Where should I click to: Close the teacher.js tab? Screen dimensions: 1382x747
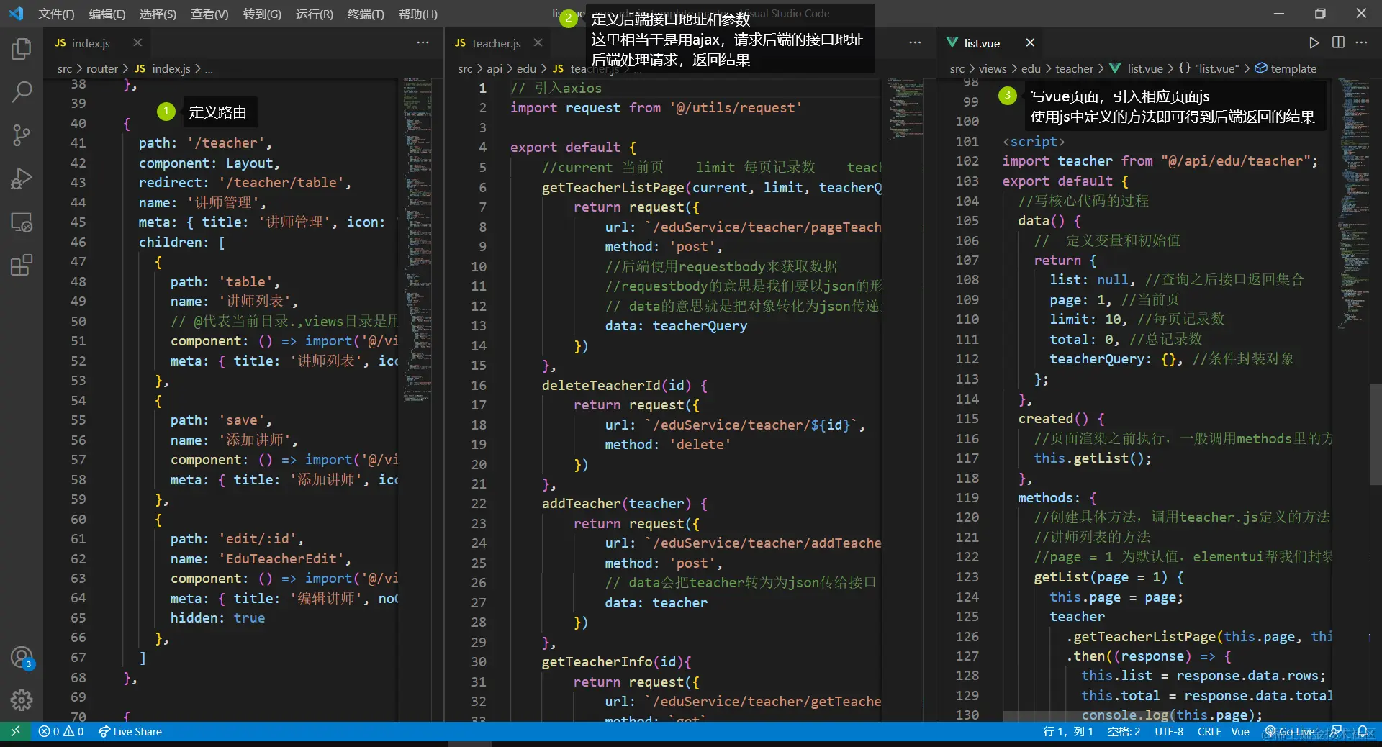(x=538, y=43)
